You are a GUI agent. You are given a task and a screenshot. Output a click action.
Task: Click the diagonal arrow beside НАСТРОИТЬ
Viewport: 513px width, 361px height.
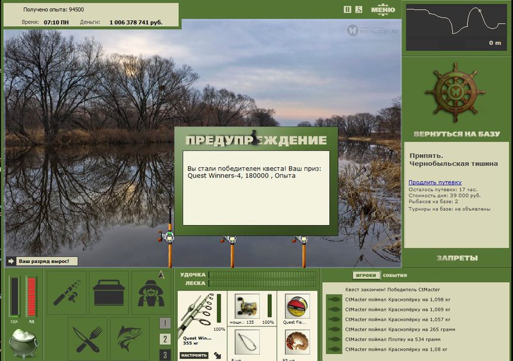[x=217, y=355]
